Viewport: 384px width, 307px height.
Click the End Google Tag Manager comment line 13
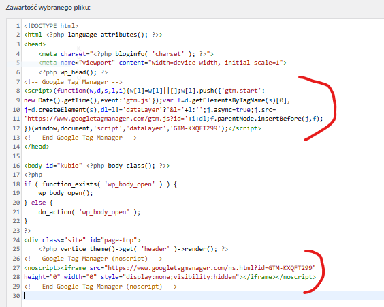pos(80,138)
